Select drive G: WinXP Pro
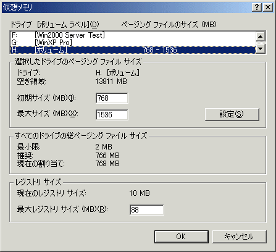The height and width of the screenshot is (252, 276). click(x=133, y=43)
